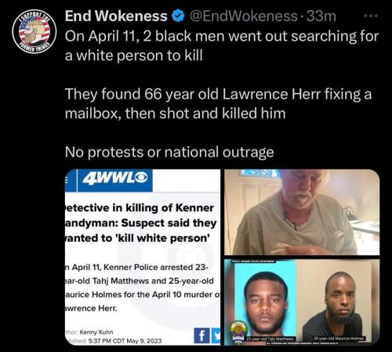
Task: Click the 33m tweet timestamp
Action: (321, 16)
